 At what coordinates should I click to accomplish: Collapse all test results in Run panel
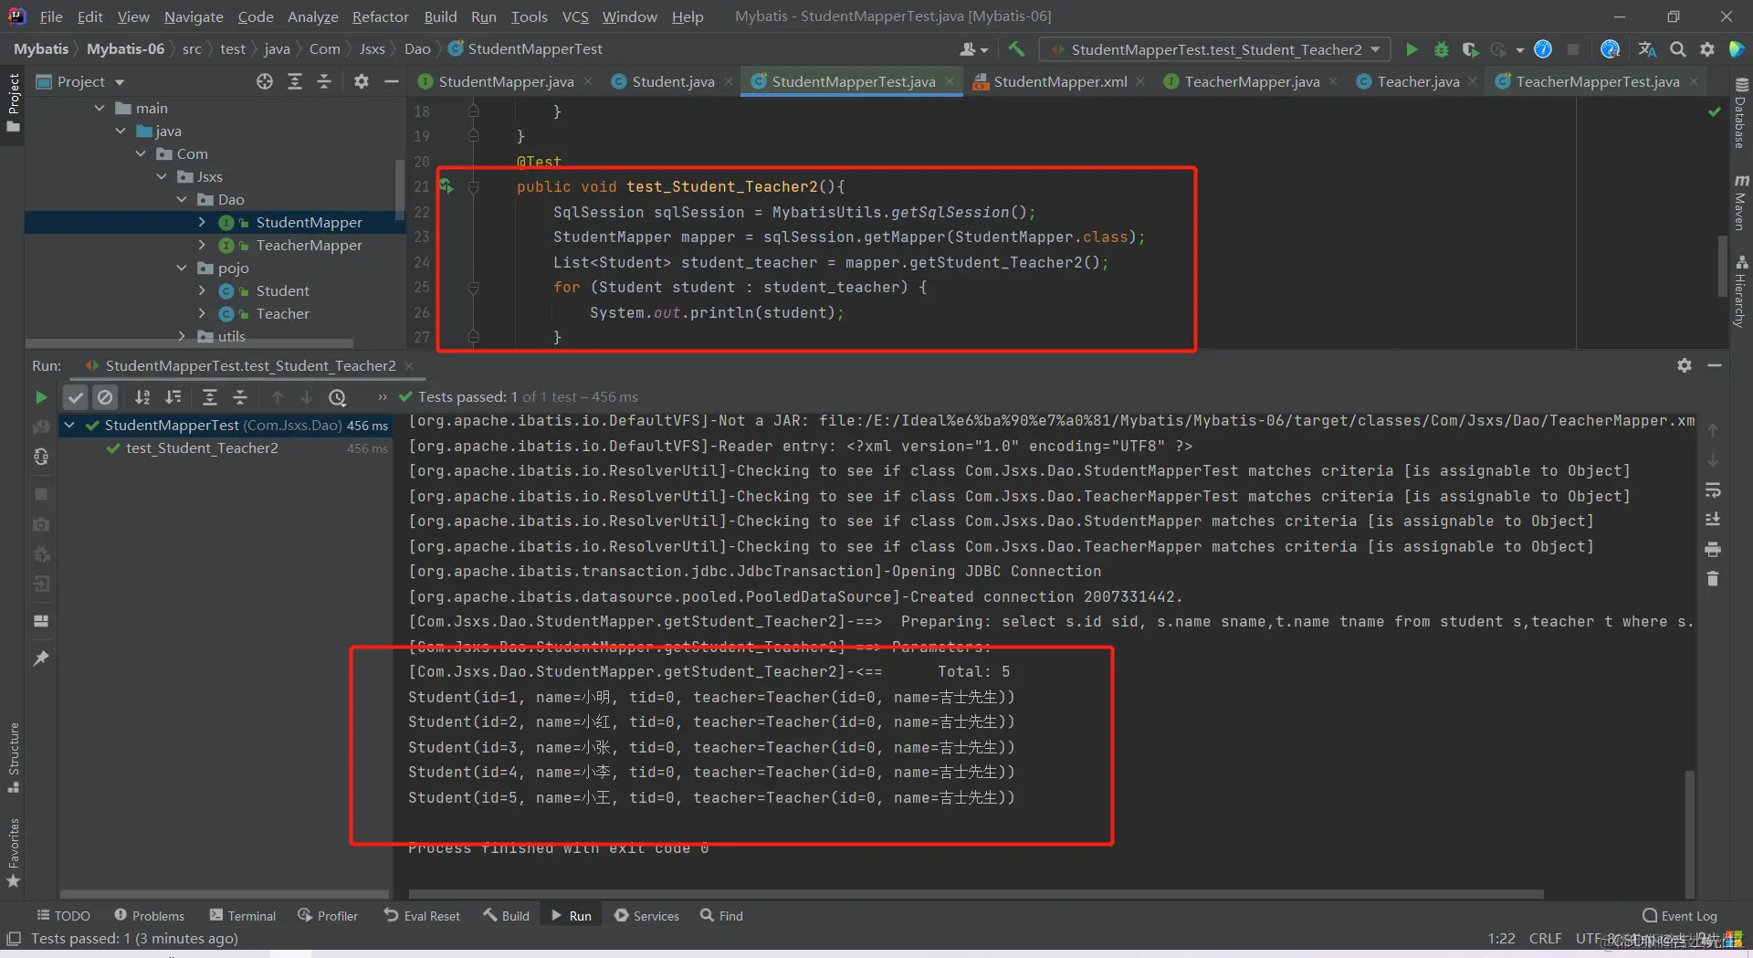point(240,397)
